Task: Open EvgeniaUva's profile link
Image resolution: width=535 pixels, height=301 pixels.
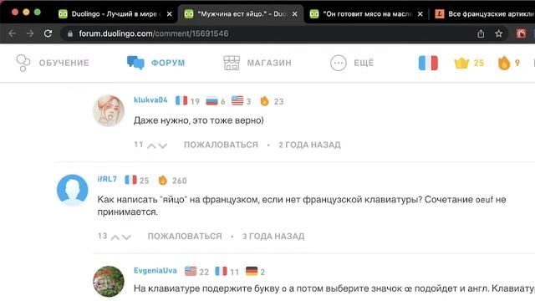Action: click(155, 271)
